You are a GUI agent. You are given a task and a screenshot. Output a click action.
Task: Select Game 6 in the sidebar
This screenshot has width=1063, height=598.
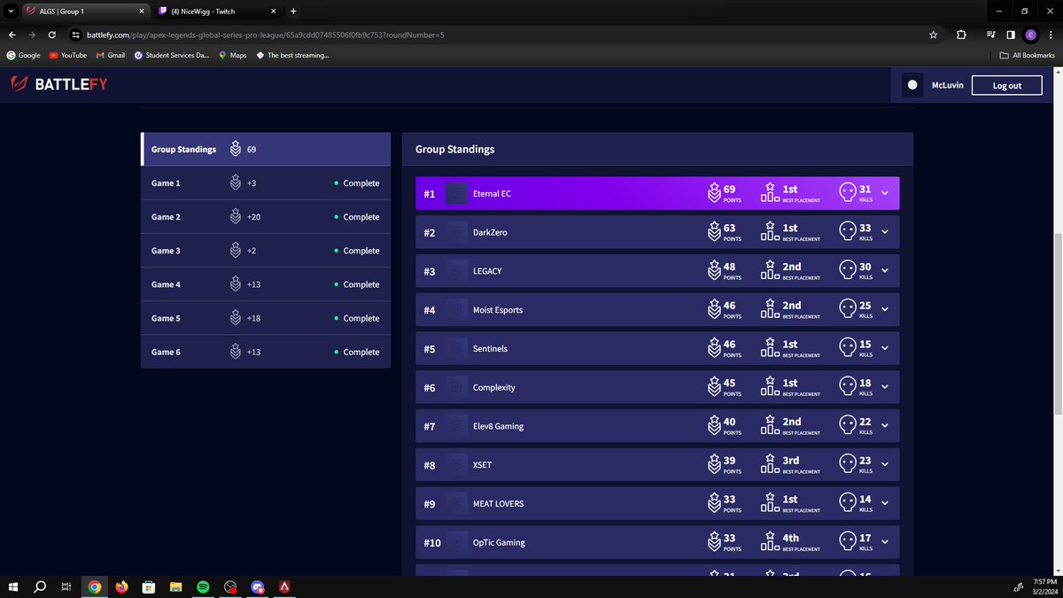(x=266, y=352)
